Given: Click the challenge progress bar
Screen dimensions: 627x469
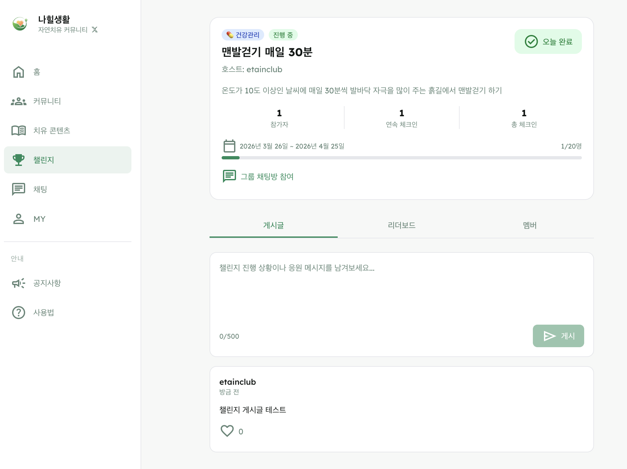Looking at the screenshot, I should (x=401, y=158).
